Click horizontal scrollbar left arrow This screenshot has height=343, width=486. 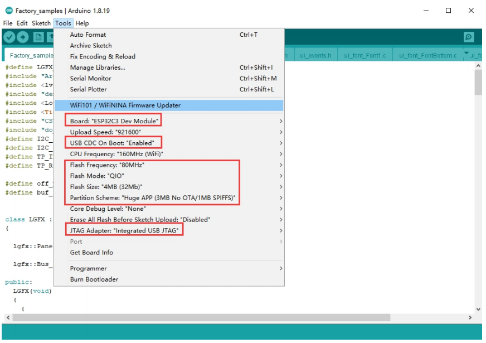(8, 317)
